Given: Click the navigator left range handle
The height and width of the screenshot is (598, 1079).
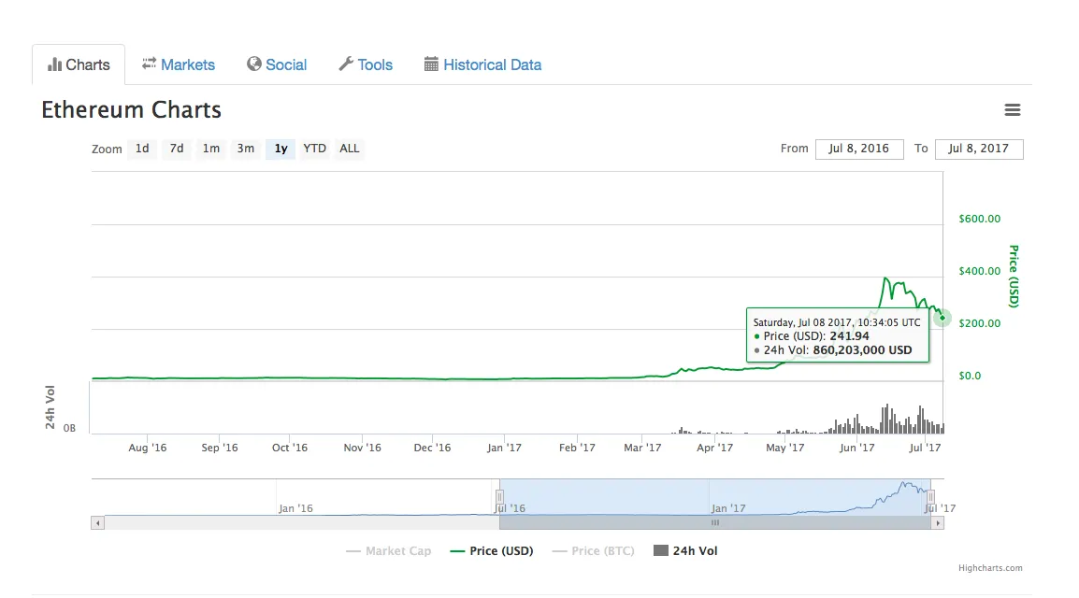Looking at the screenshot, I should [x=499, y=496].
